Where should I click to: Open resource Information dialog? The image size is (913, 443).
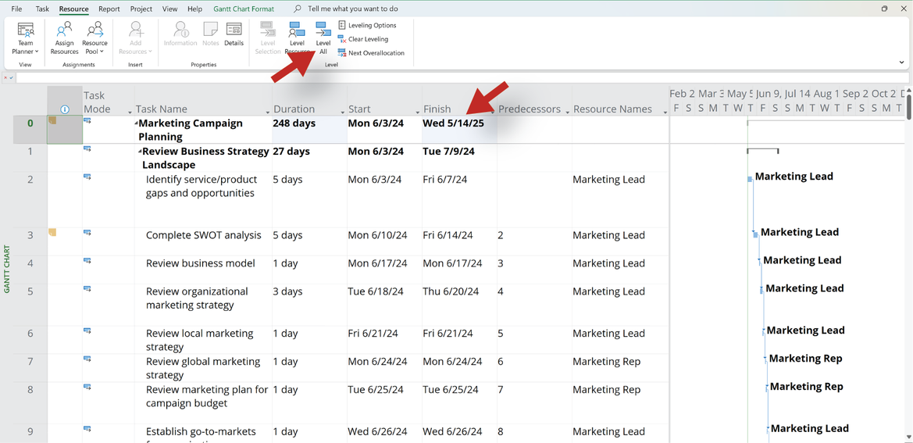click(180, 35)
